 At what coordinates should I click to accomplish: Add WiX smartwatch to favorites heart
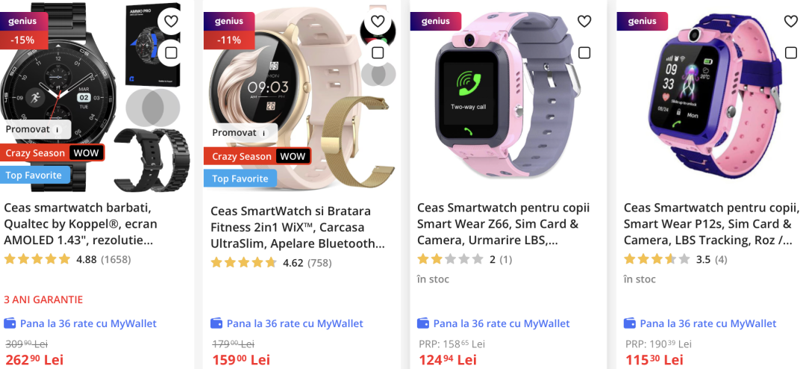coord(378,21)
